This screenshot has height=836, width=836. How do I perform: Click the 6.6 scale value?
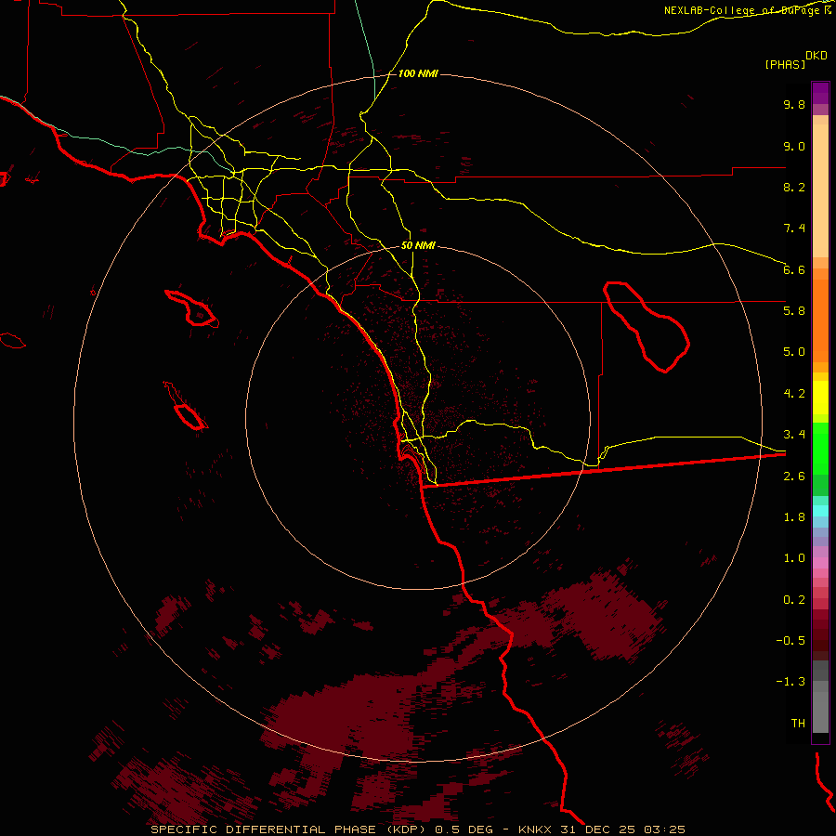794,269
